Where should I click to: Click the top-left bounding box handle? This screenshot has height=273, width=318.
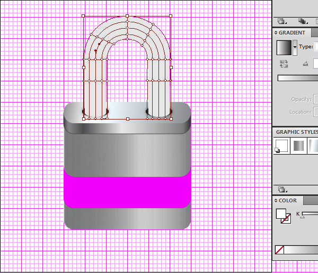[83, 16]
